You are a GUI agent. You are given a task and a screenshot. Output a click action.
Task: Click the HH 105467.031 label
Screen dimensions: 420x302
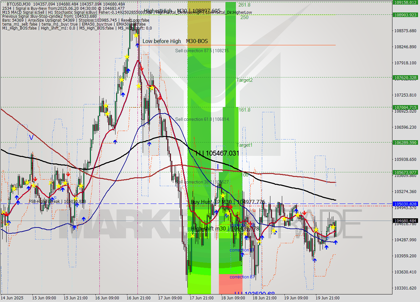[x=218, y=153]
